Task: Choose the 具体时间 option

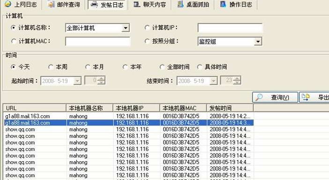Action: tap(199, 67)
